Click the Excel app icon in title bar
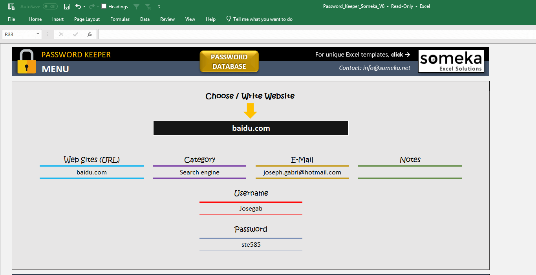This screenshot has height=275, width=536. pyautogui.click(x=11, y=7)
